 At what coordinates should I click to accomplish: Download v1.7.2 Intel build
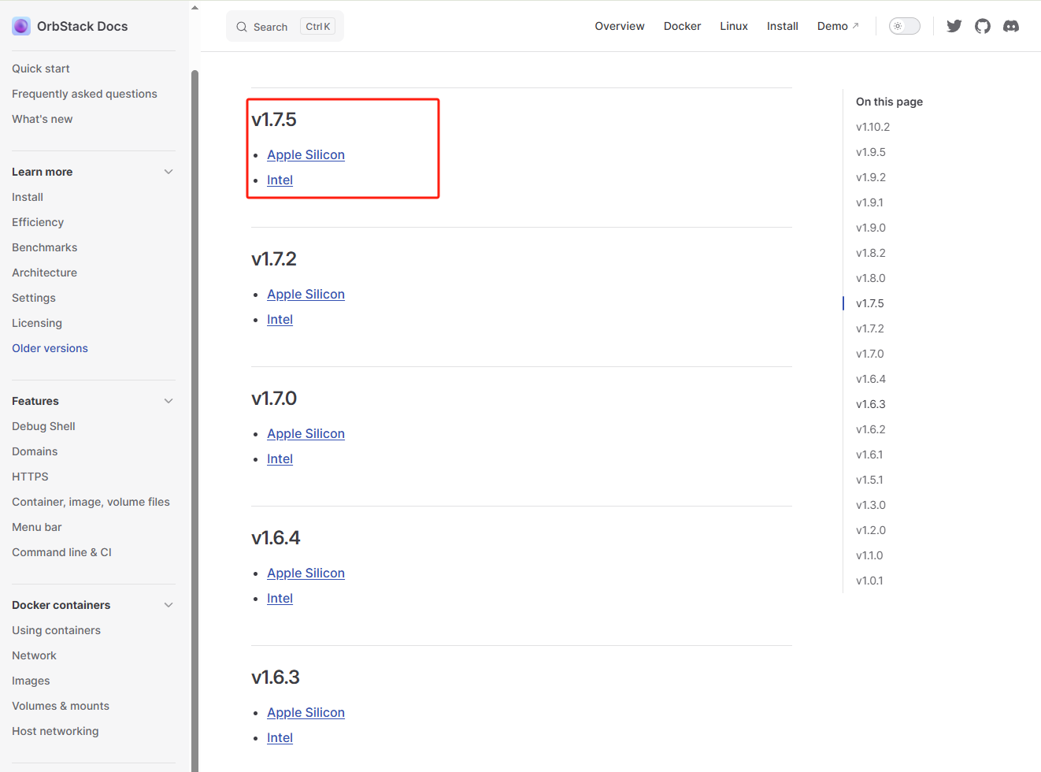point(280,320)
